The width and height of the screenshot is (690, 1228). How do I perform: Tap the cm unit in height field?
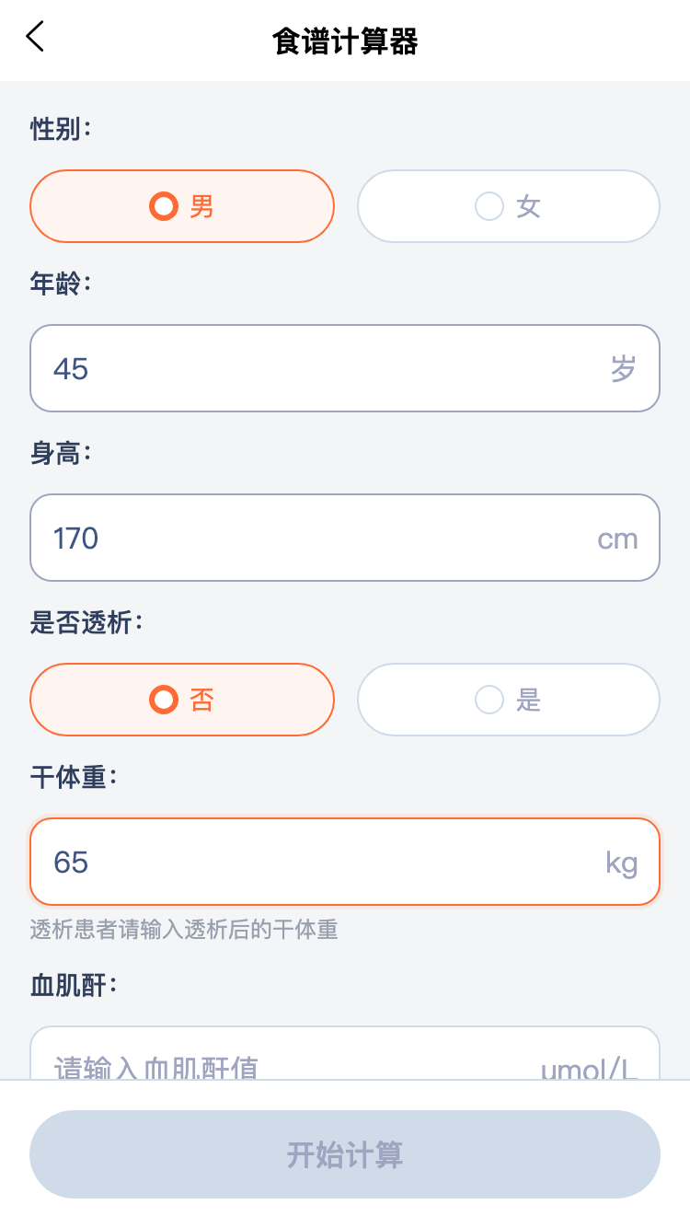(x=617, y=539)
